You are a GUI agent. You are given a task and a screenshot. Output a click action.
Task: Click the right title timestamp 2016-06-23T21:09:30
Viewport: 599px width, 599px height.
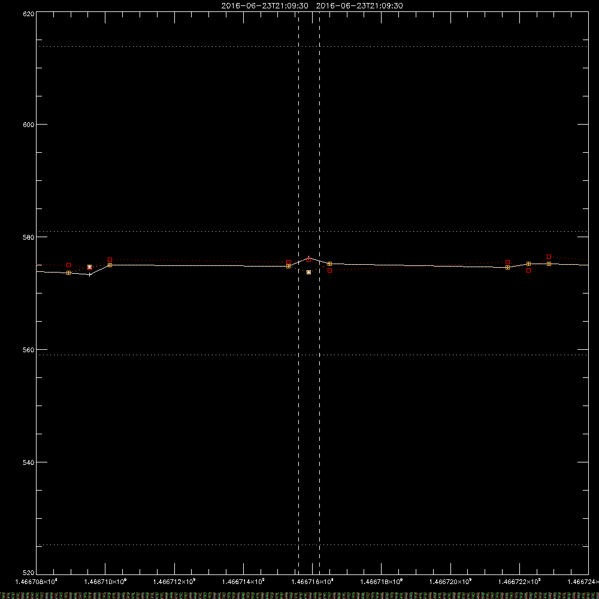(359, 6)
